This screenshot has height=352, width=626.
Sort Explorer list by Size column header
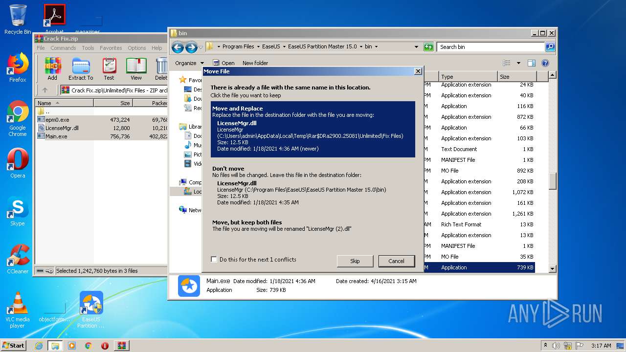[517, 77]
